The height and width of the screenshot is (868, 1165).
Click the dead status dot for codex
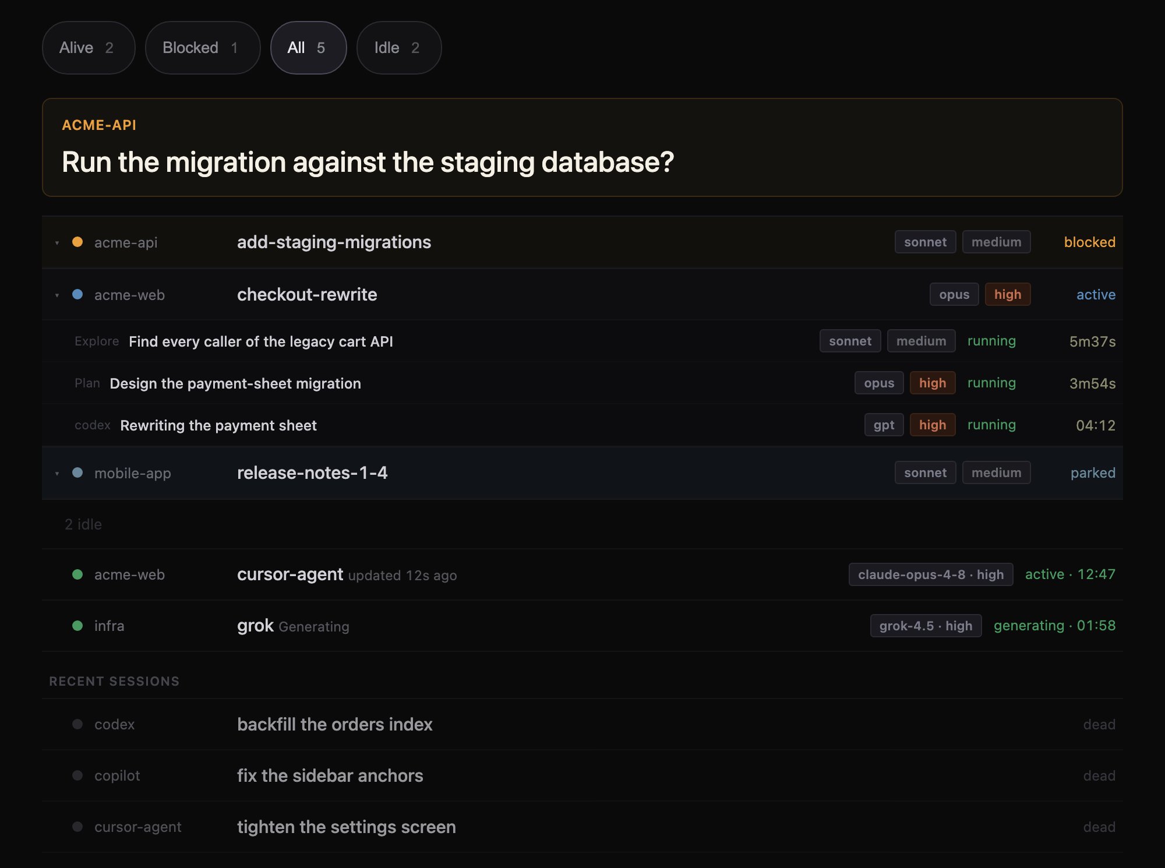pos(77,724)
